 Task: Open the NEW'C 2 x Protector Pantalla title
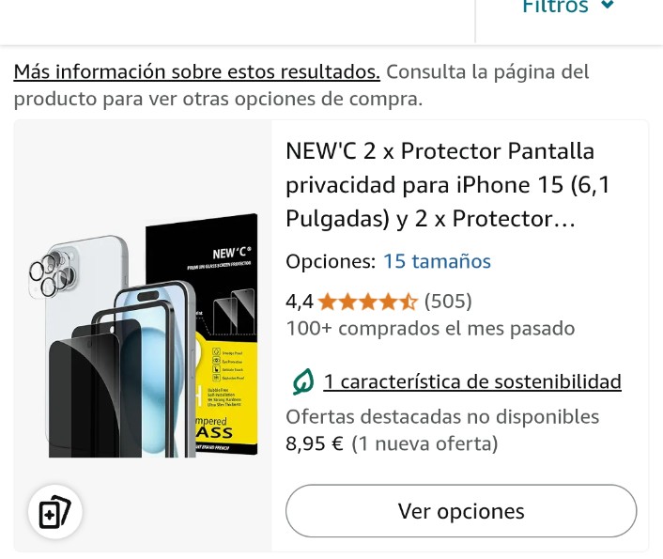pyautogui.click(x=448, y=185)
